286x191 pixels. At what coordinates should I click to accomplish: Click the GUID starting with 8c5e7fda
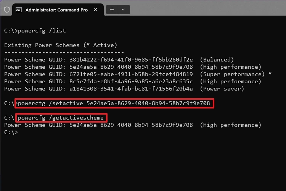(131, 81)
